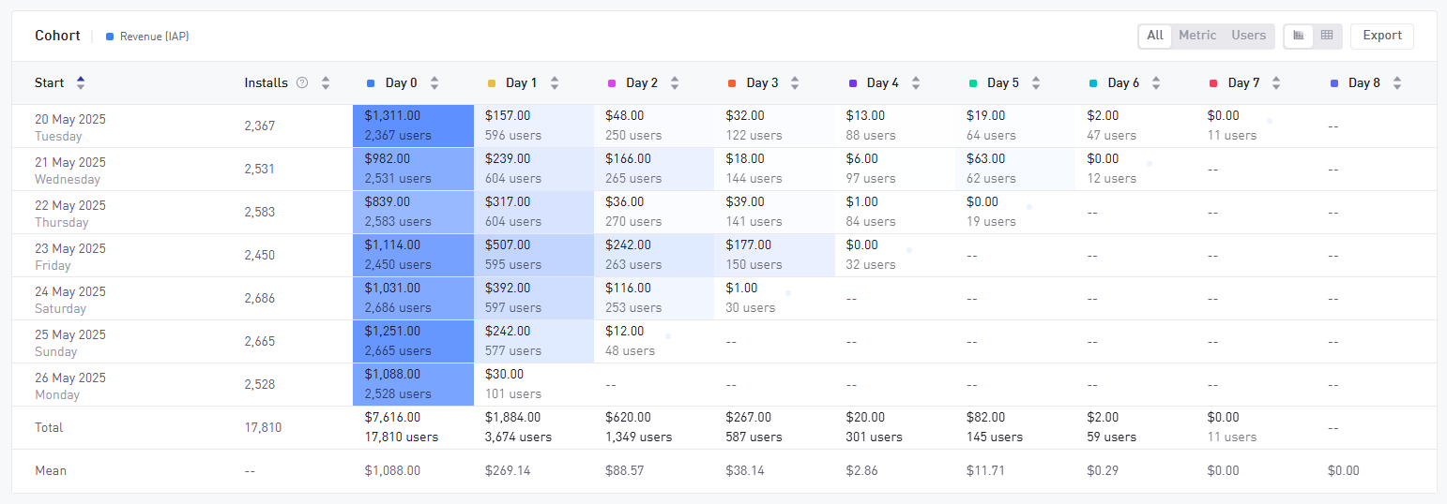The height and width of the screenshot is (504, 1447).
Task: Sort by Day 1 revenue
Action: point(555,82)
